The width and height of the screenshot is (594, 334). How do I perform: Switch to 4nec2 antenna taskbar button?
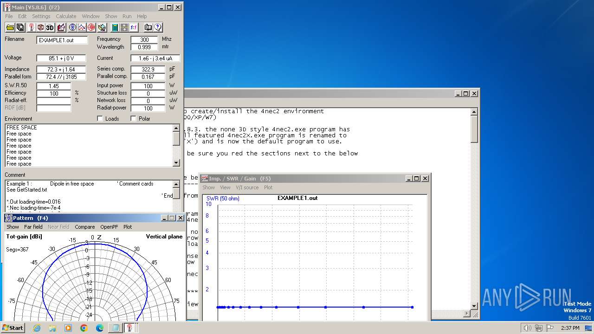point(129,328)
